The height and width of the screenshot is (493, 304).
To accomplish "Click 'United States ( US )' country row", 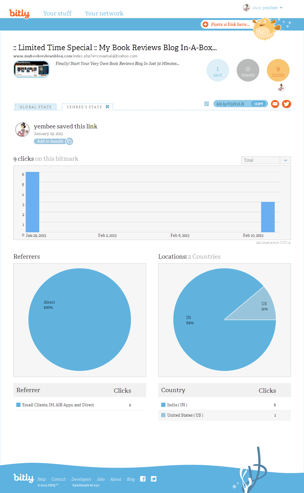I will (225, 415).
